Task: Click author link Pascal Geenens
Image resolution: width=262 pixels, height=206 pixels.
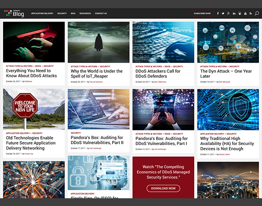Action: [x=96, y=82]
